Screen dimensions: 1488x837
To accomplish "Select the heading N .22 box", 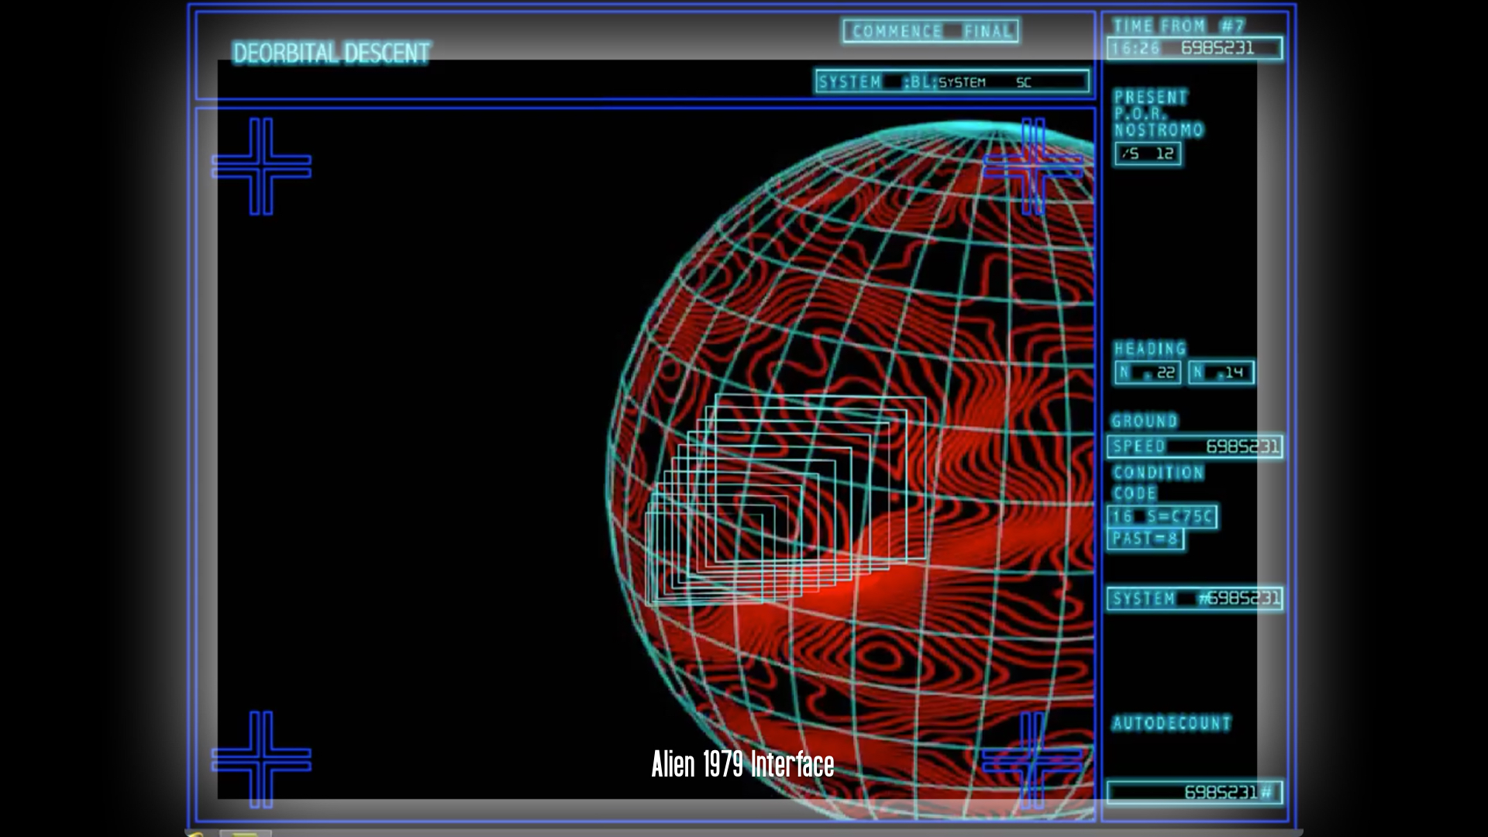I will (1147, 373).
